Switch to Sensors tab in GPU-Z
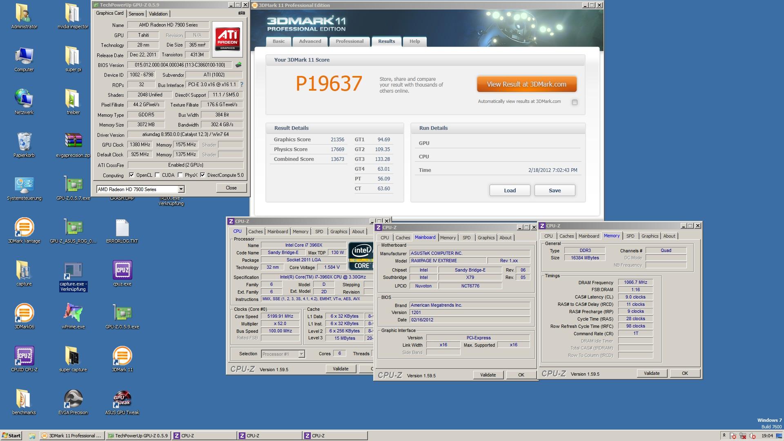The height and width of the screenshot is (441, 784). (136, 13)
